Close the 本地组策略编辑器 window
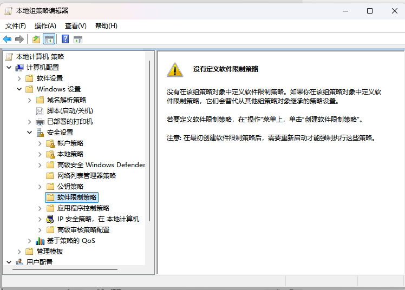The width and height of the screenshot is (405, 290). click(394, 11)
